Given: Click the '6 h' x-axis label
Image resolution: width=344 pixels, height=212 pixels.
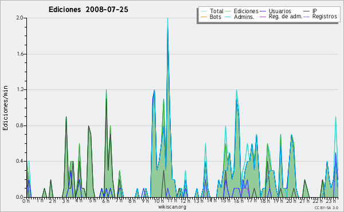Looking at the screenshot, I should pyautogui.click(x=105, y=201).
